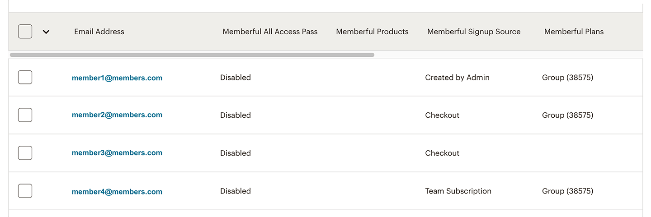Go to member4@members.com profile
The height and width of the screenshot is (217, 651).
117,192
